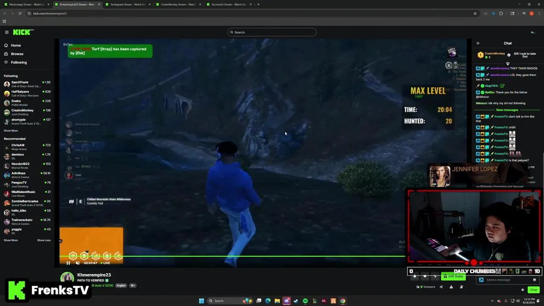Reload the page in browser
Viewport: 544px width, 306px height.
coord(20,13)
